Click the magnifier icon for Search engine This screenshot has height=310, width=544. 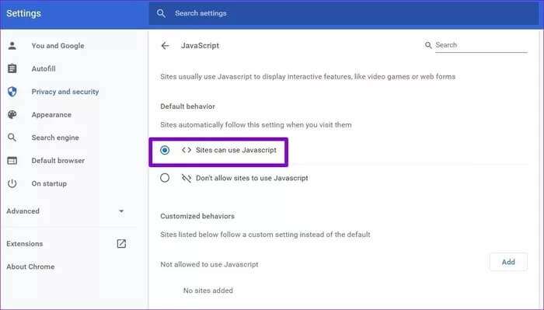point(12,138)
